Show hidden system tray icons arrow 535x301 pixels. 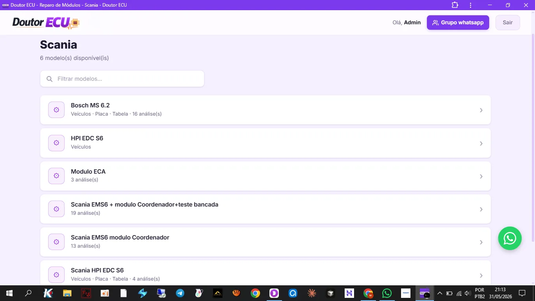click(440, 293)
